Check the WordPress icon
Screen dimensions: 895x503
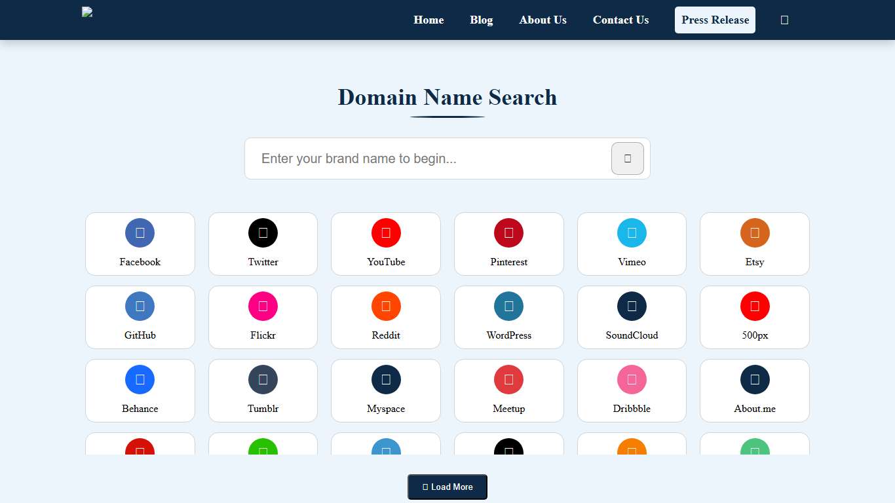click(x=509, y=306)
